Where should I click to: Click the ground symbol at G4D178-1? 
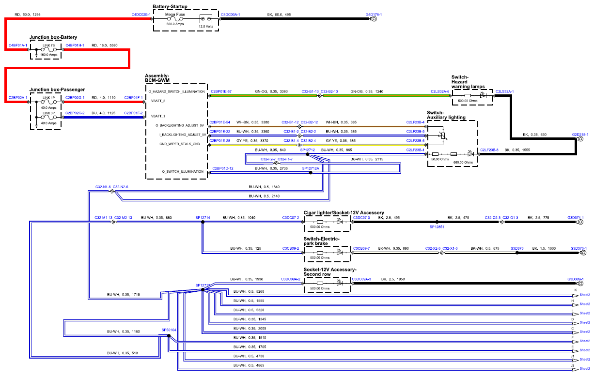coord(374,19)
